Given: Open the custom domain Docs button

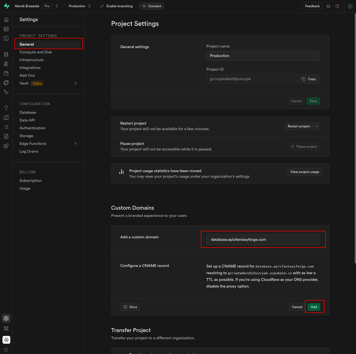Looking at the screenshot, I should click(x=130, y=307).
